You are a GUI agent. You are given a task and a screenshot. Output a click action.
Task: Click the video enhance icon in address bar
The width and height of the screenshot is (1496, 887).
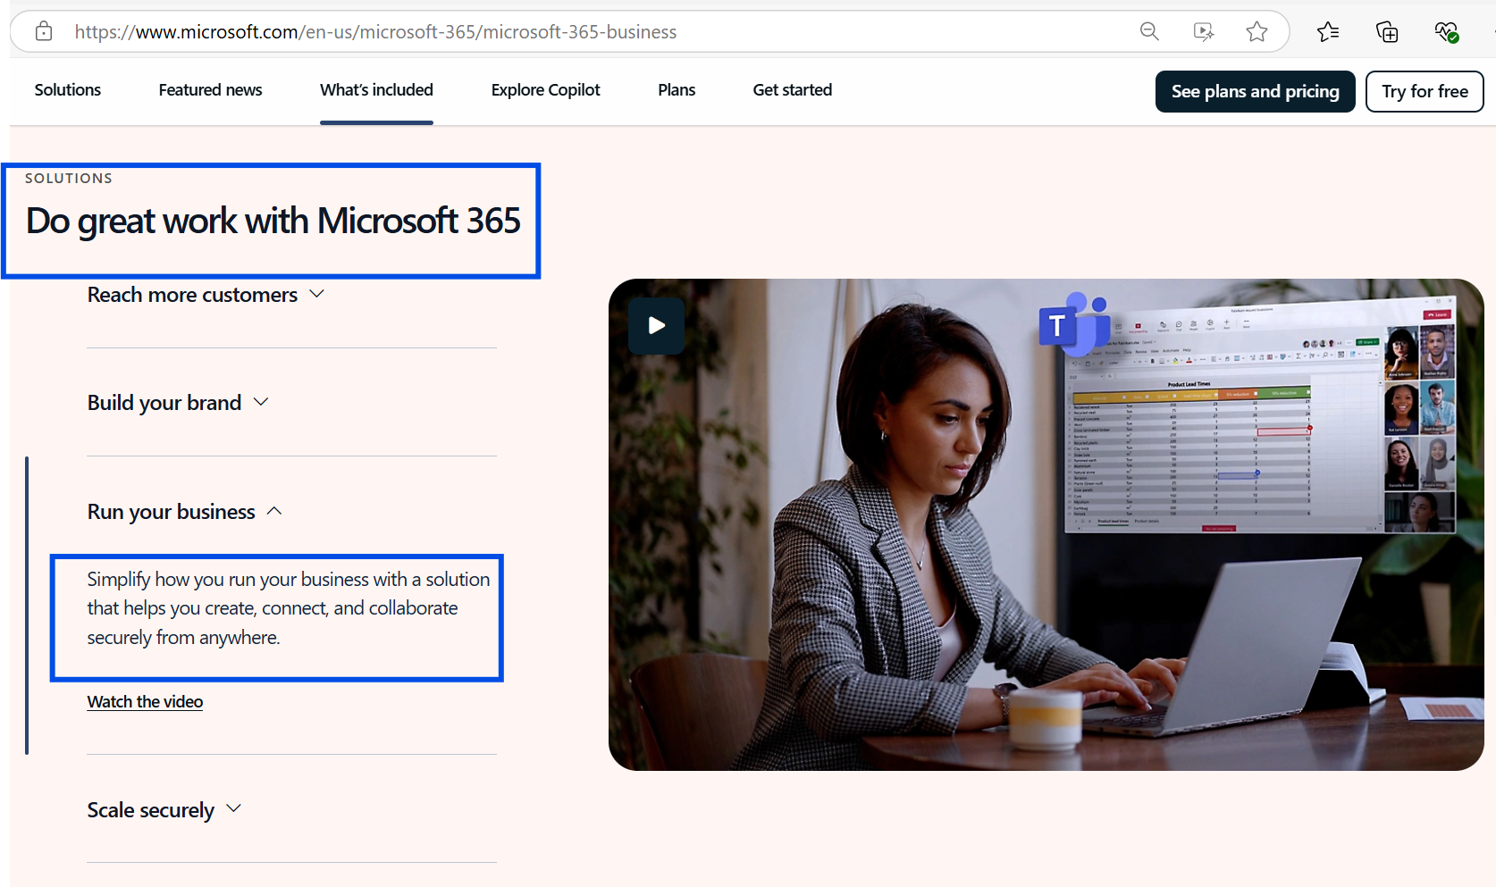tap(1204, 32)
